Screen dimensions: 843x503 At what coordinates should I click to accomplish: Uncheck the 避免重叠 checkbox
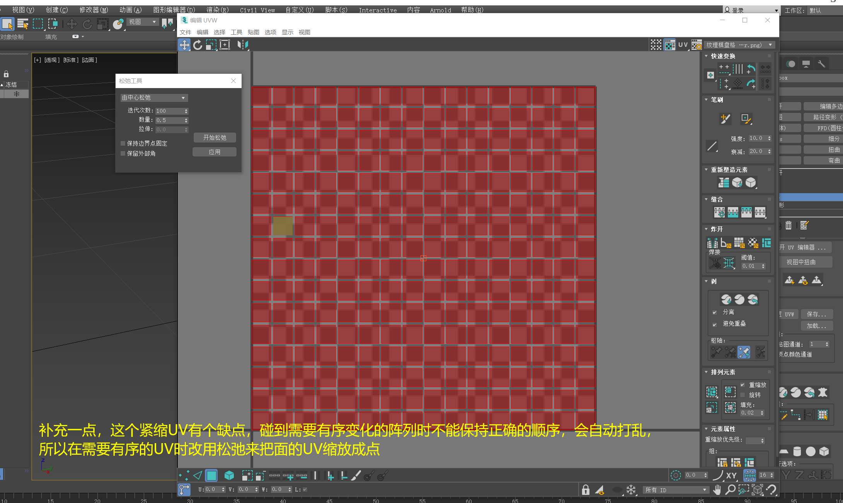tap(715, 324)
